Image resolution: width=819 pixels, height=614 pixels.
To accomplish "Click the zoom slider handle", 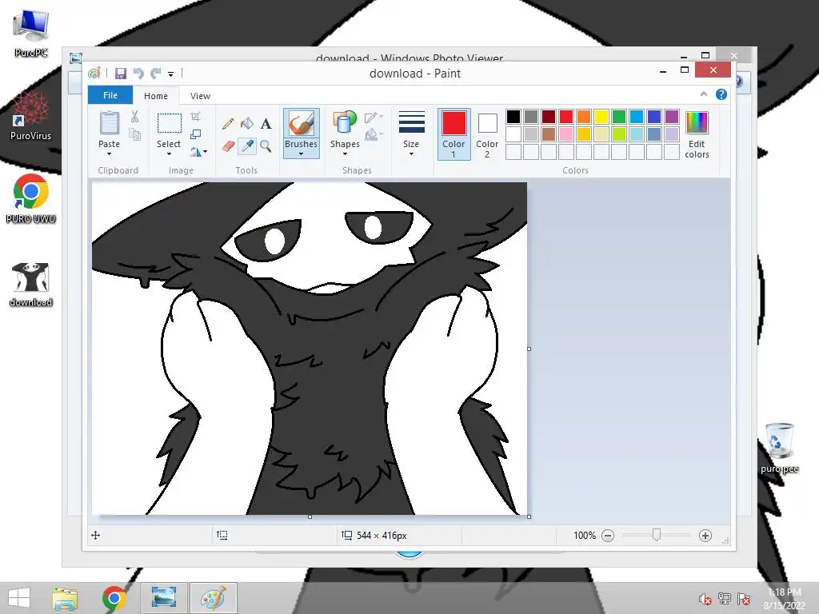I will (x=657, y=535).
